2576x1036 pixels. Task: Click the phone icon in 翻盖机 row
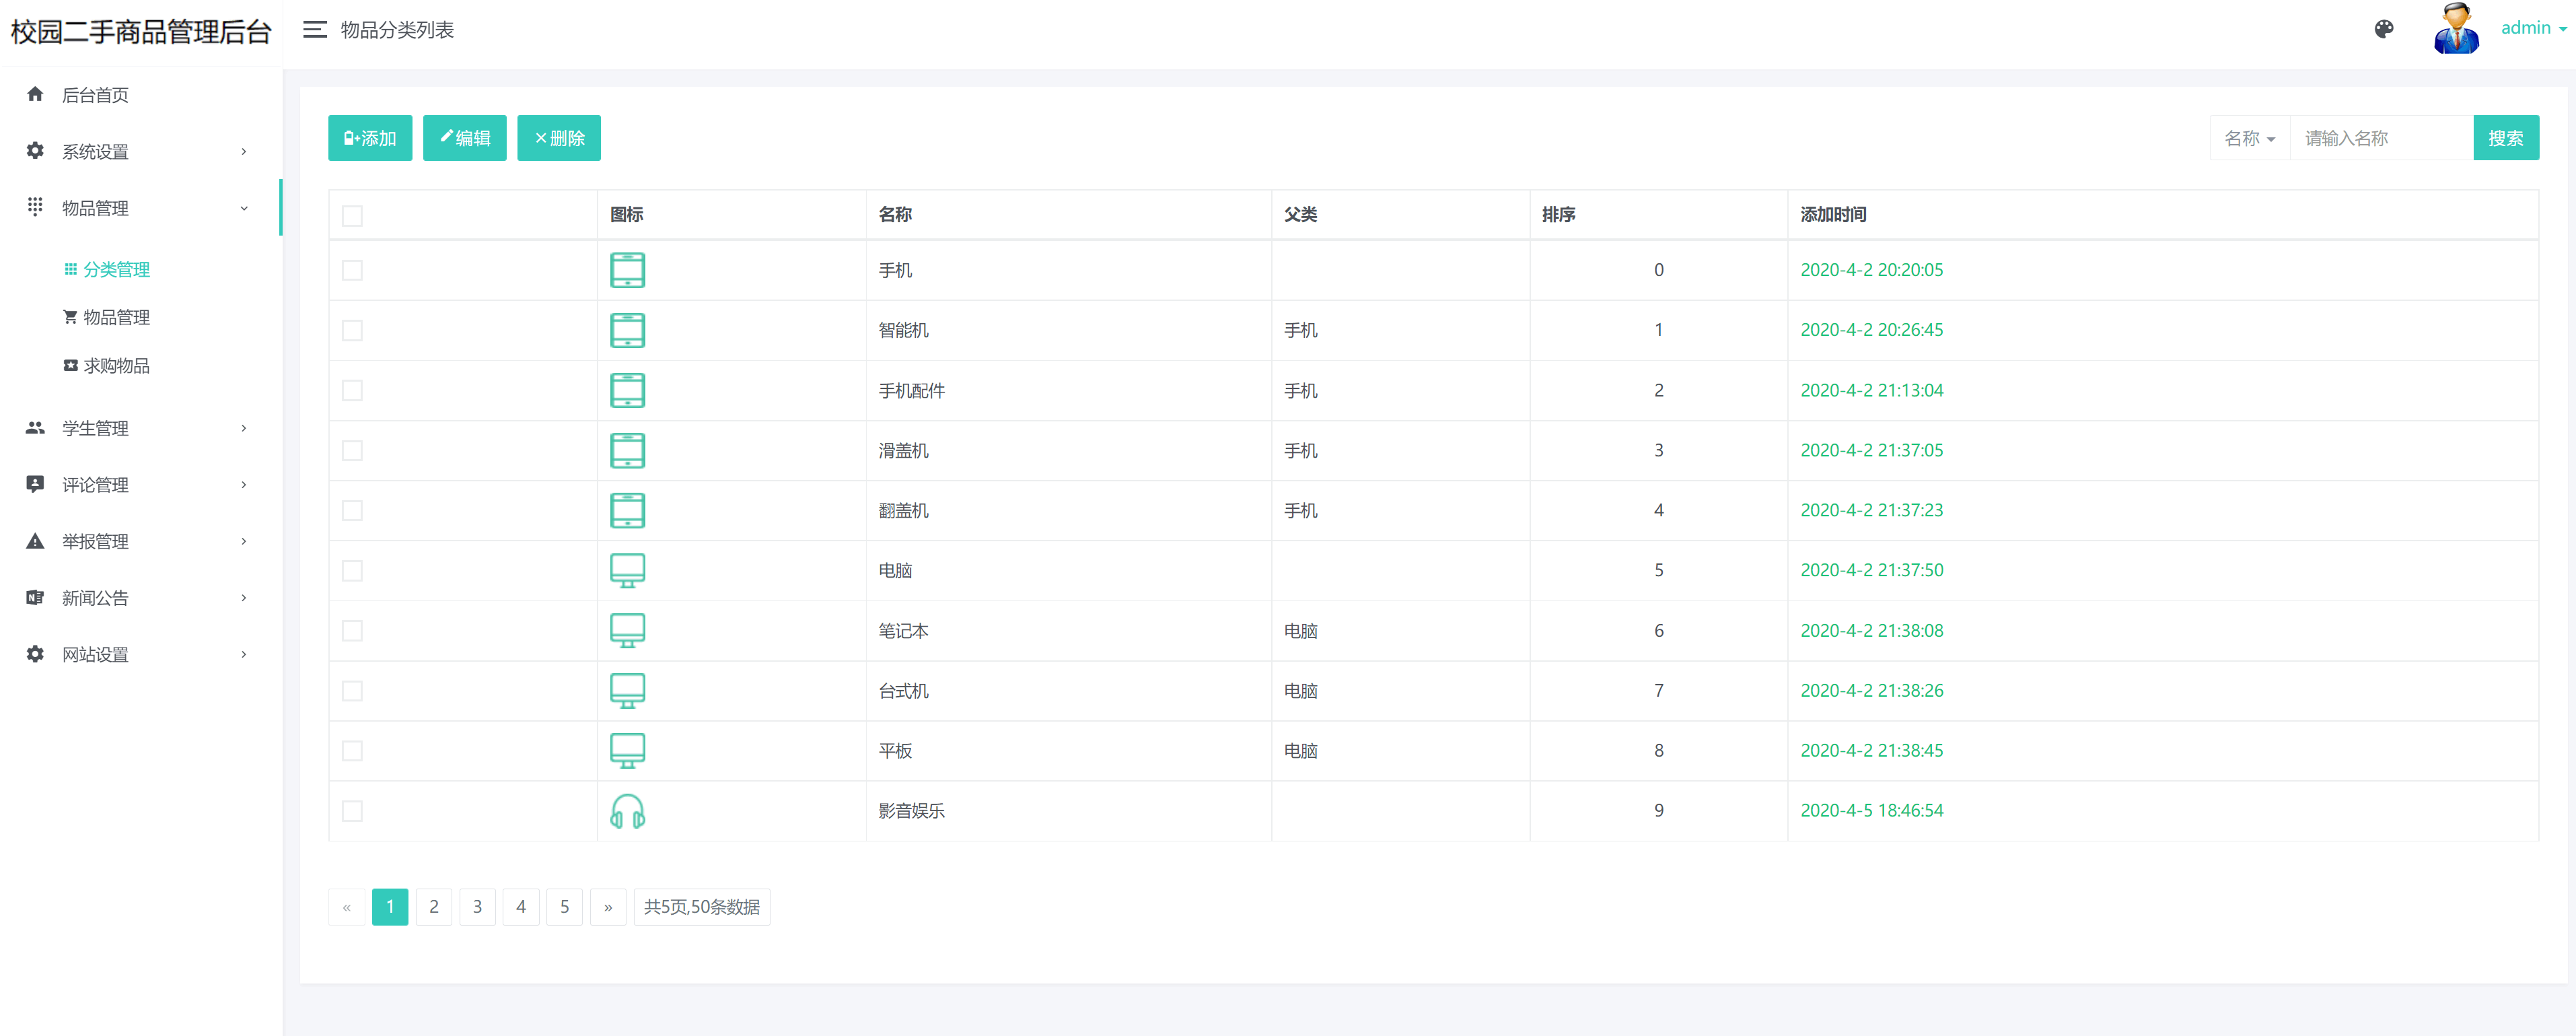627,510
